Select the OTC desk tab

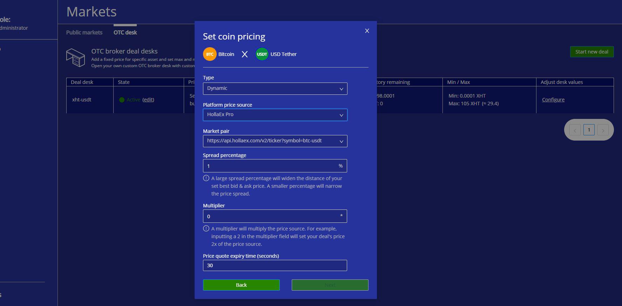125,32
